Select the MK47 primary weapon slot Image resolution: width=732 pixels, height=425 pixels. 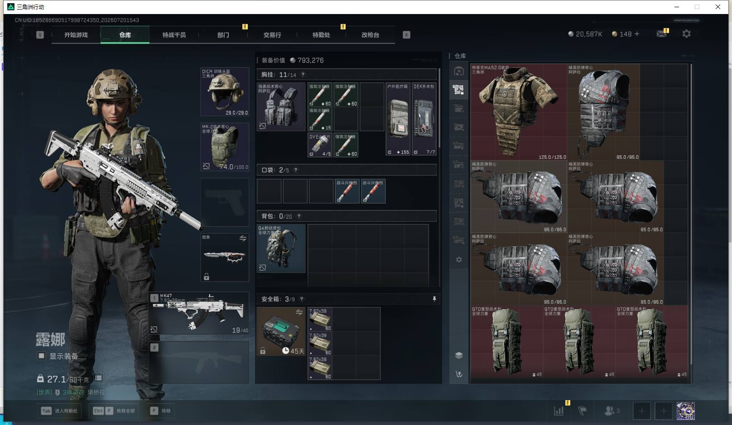point(199,313)
